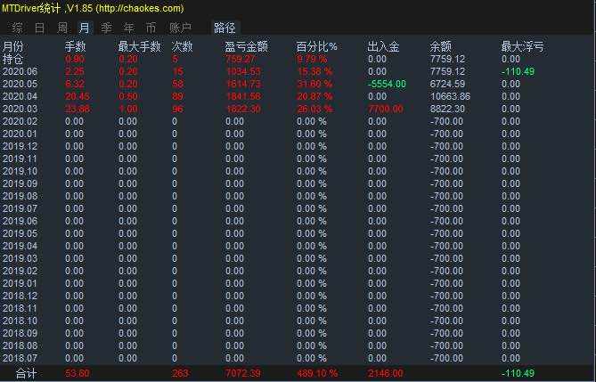Click the MTDriver统计 V1.85 title text

(x=93, y=8)
